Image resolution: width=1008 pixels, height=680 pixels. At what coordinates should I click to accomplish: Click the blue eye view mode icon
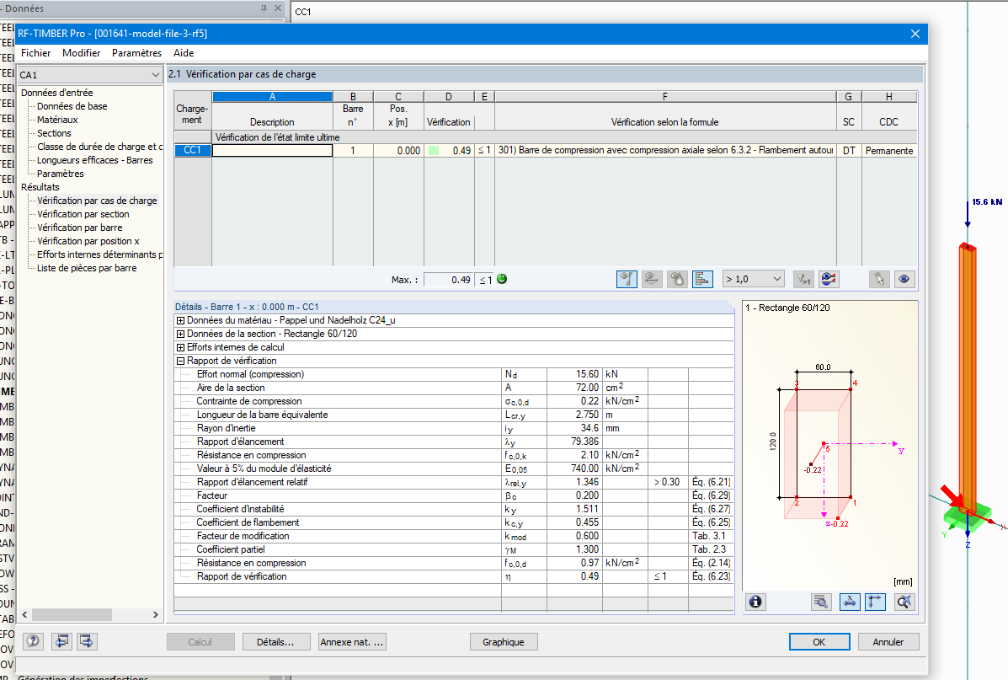[x=904, y=279]
